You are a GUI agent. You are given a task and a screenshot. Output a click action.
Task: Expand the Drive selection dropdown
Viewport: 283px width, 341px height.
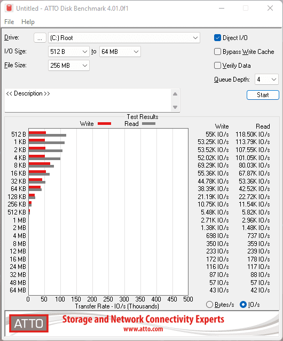tap(124, 38)
